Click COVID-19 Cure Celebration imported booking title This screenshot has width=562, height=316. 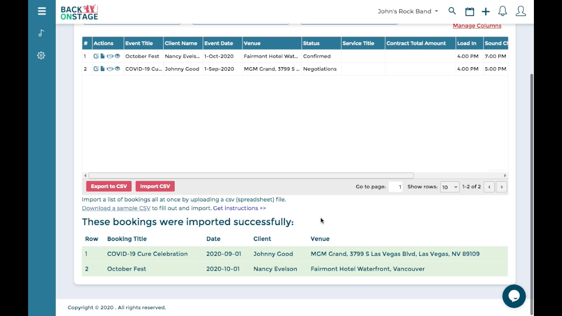pos(147,254)
